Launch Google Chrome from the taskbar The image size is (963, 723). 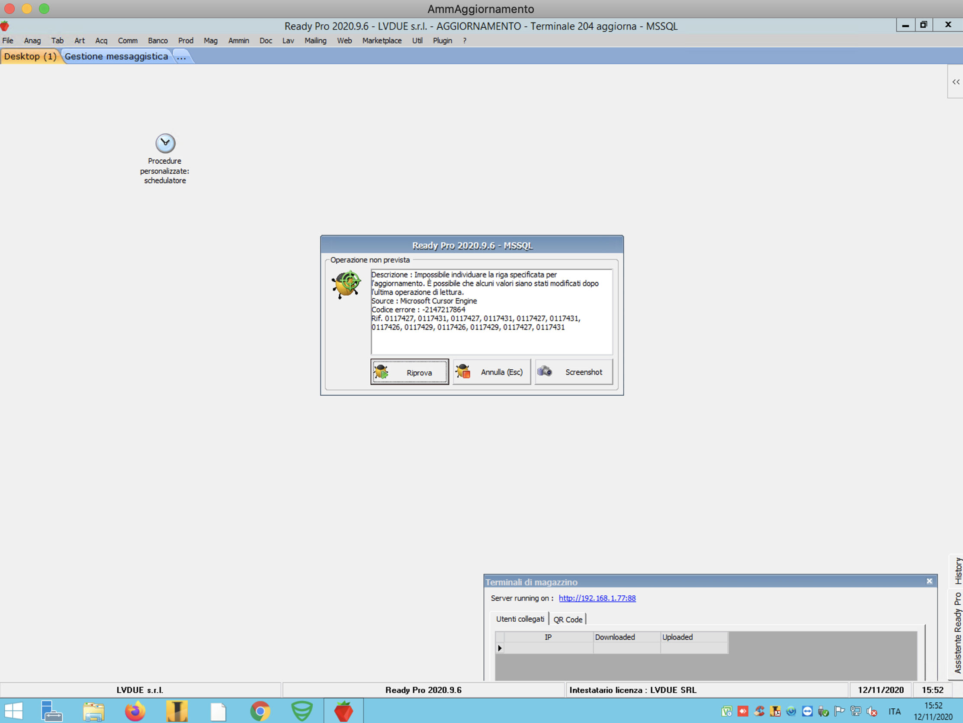(x=260, y=711)
